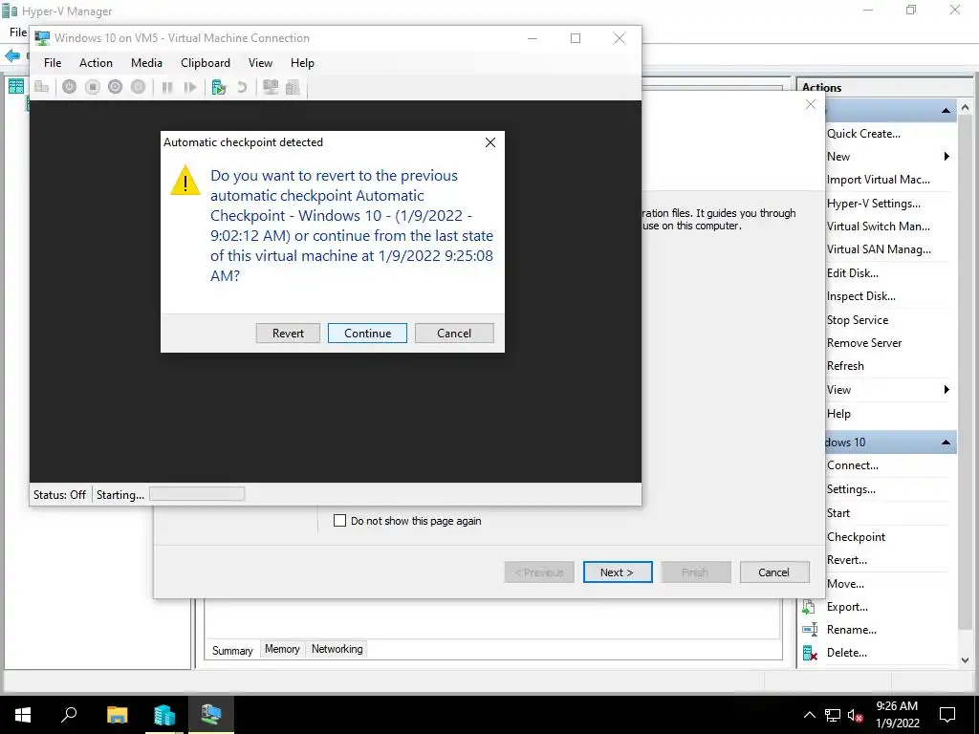
Task: Click Cancel in the checkpoint dialog
Action: tap(454, 333)
